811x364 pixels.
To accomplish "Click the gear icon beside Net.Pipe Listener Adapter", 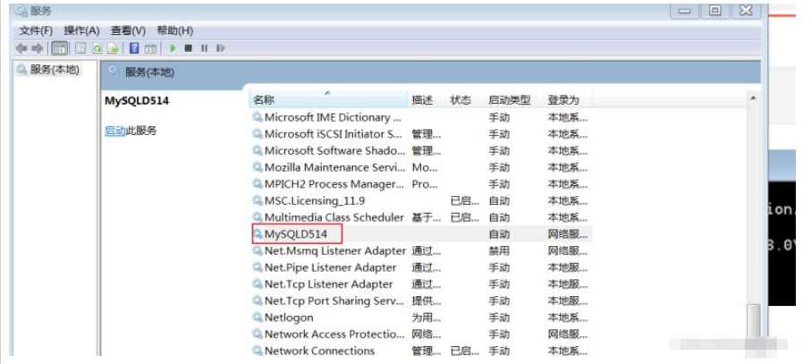I will tap(258, 267).
